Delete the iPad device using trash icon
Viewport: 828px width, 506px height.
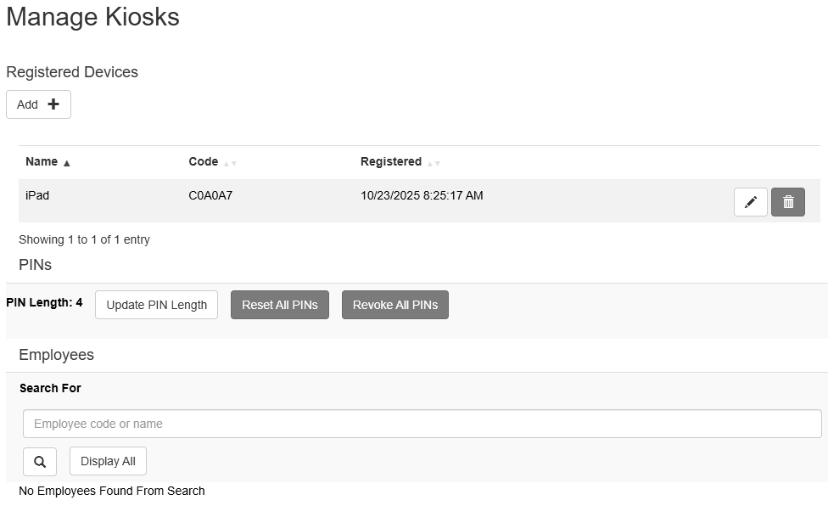(x=787, y=202)
